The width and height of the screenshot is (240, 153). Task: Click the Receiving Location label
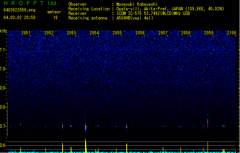tap(89, 9)
